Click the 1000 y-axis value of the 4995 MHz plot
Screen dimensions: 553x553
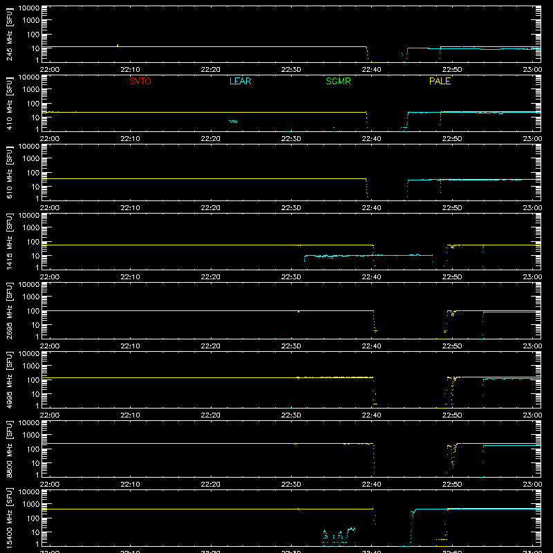31,366
